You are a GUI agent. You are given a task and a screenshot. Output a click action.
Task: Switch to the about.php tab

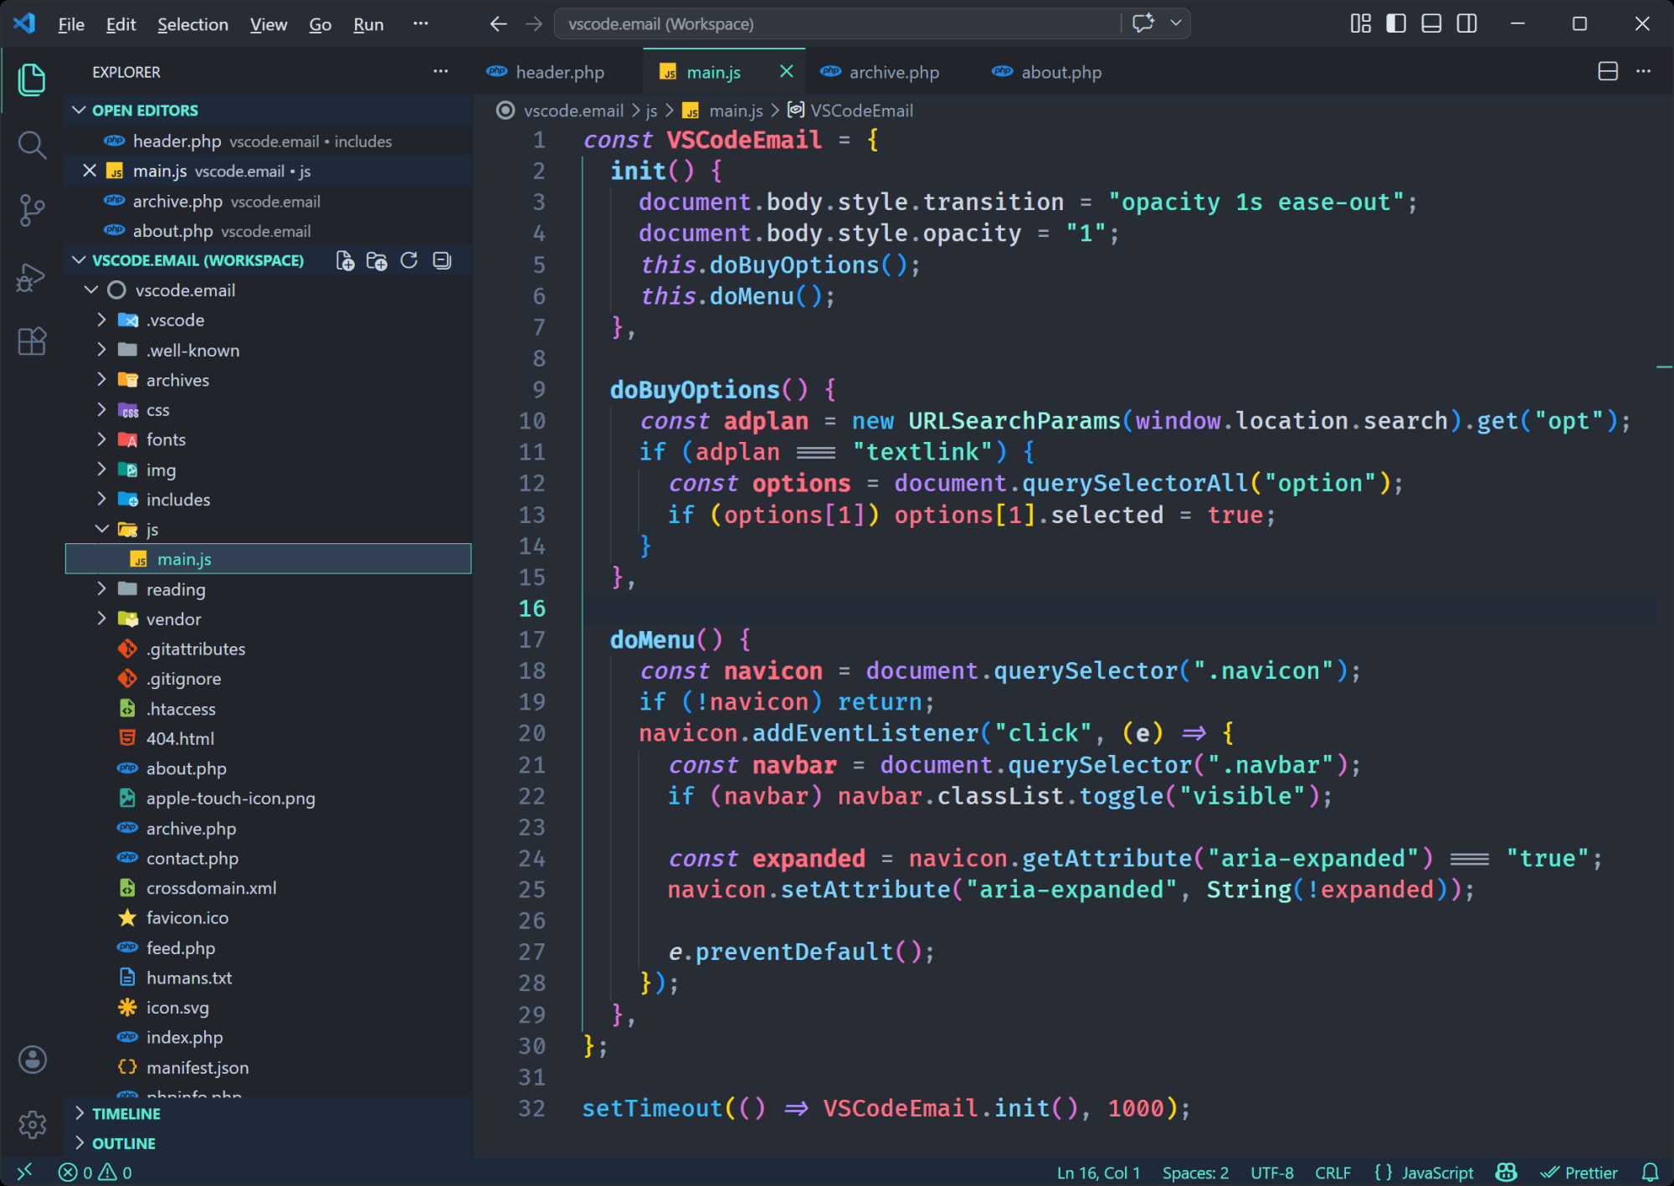click(1061, 72)
